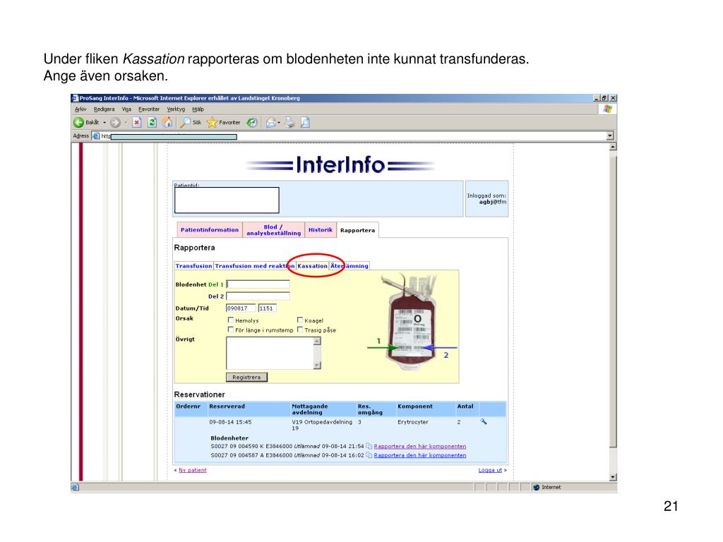Image resolution: width=723 pixels, height=542 pixels.
Task: Expand the address bar dropdown arrow
Action: (610, 136)
